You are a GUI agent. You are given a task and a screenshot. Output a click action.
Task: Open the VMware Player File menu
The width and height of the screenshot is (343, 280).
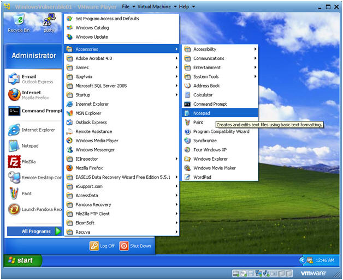tap(128, 7)
